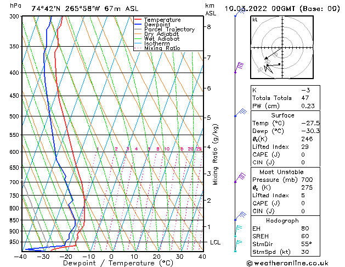Click the pink mixing ratio label '25'

point(199,149)
